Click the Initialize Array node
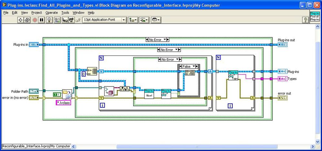322x151 pixels. click(92, 71)
